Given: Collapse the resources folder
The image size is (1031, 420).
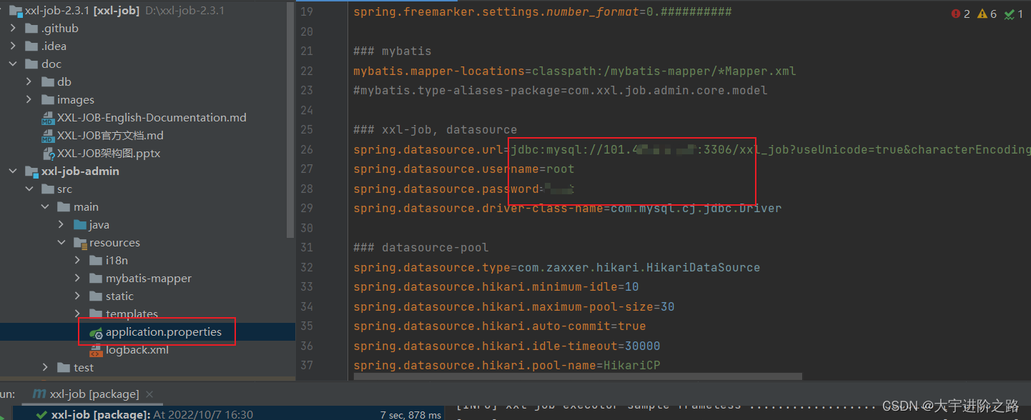Looking at the screenshot, I should click(x=61, y=242).
